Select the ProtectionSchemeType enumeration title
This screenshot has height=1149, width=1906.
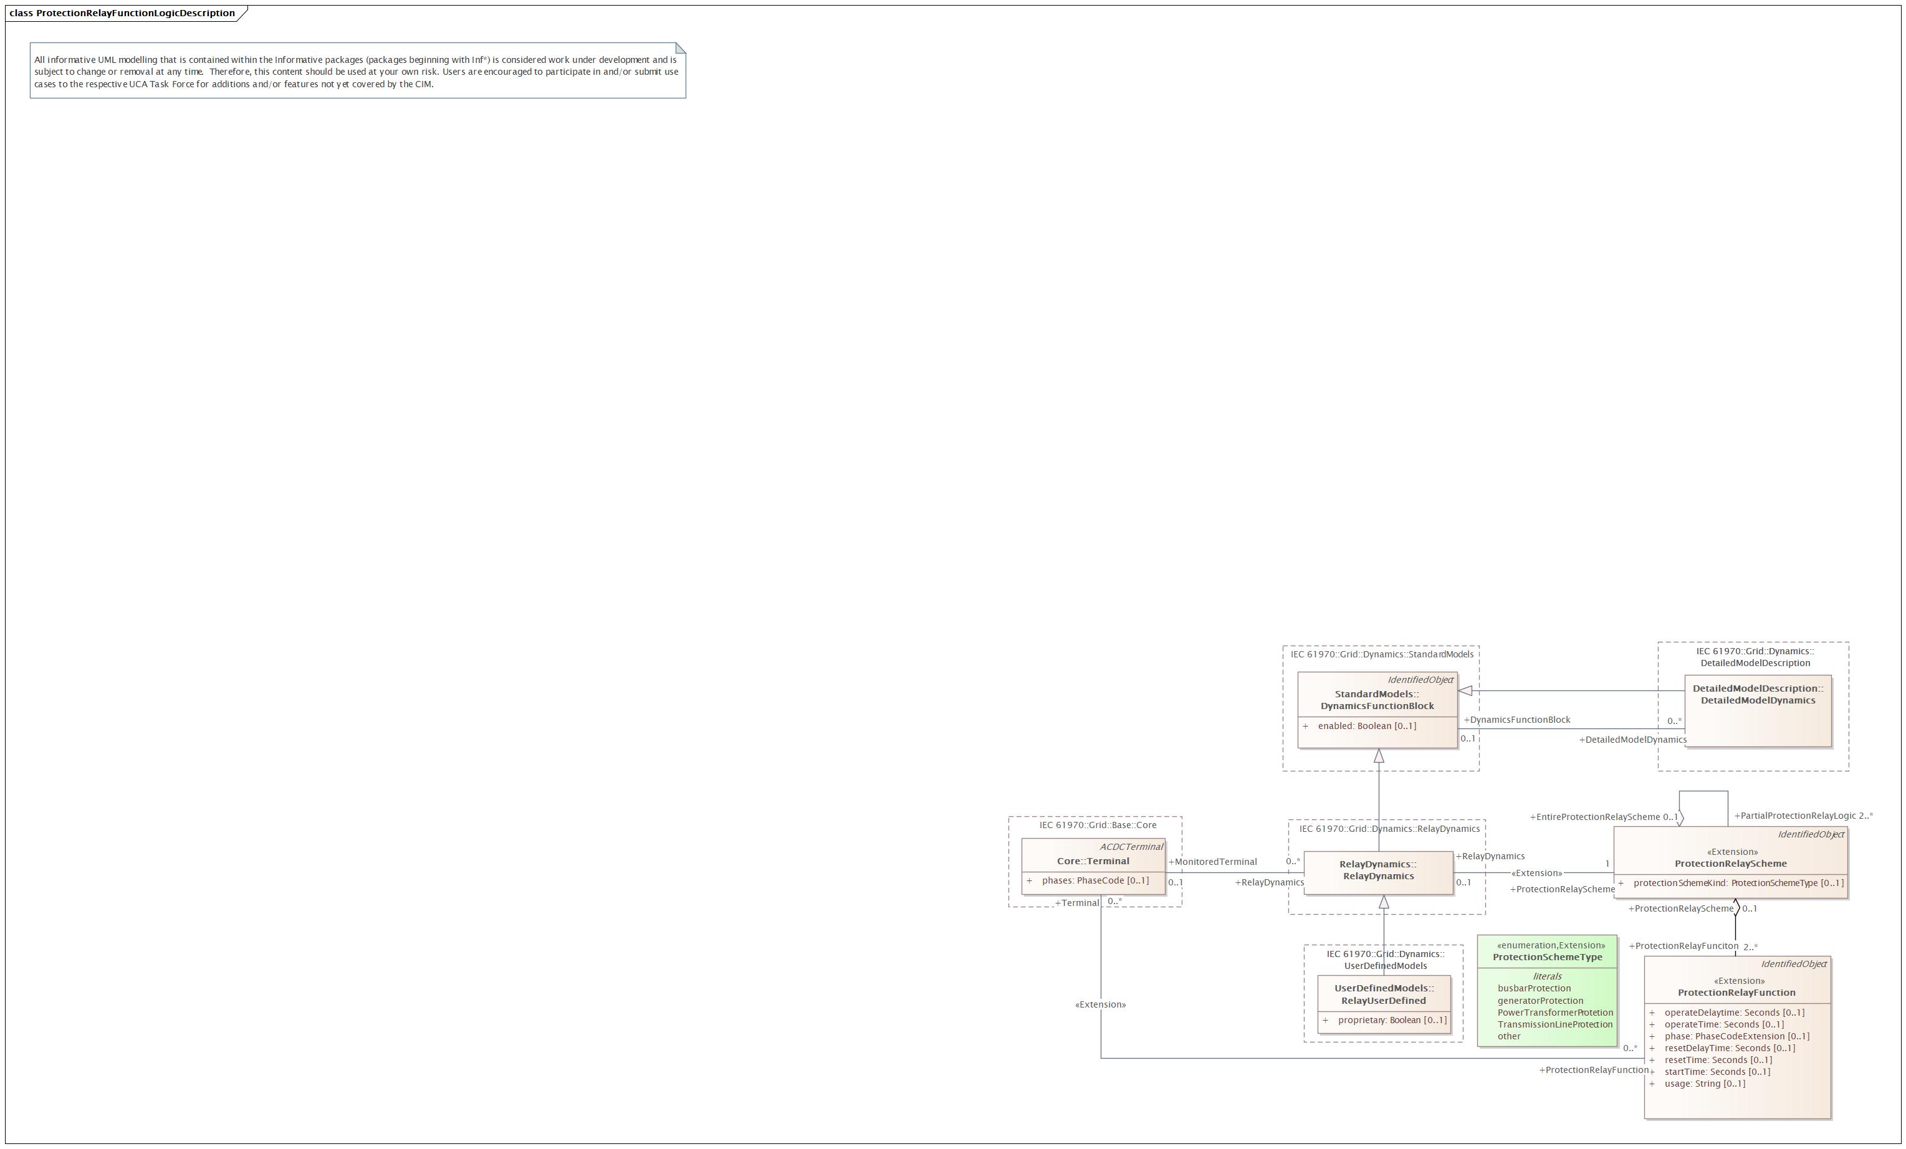tap(1547, 957)
